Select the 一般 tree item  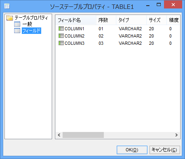coord(27,24)
